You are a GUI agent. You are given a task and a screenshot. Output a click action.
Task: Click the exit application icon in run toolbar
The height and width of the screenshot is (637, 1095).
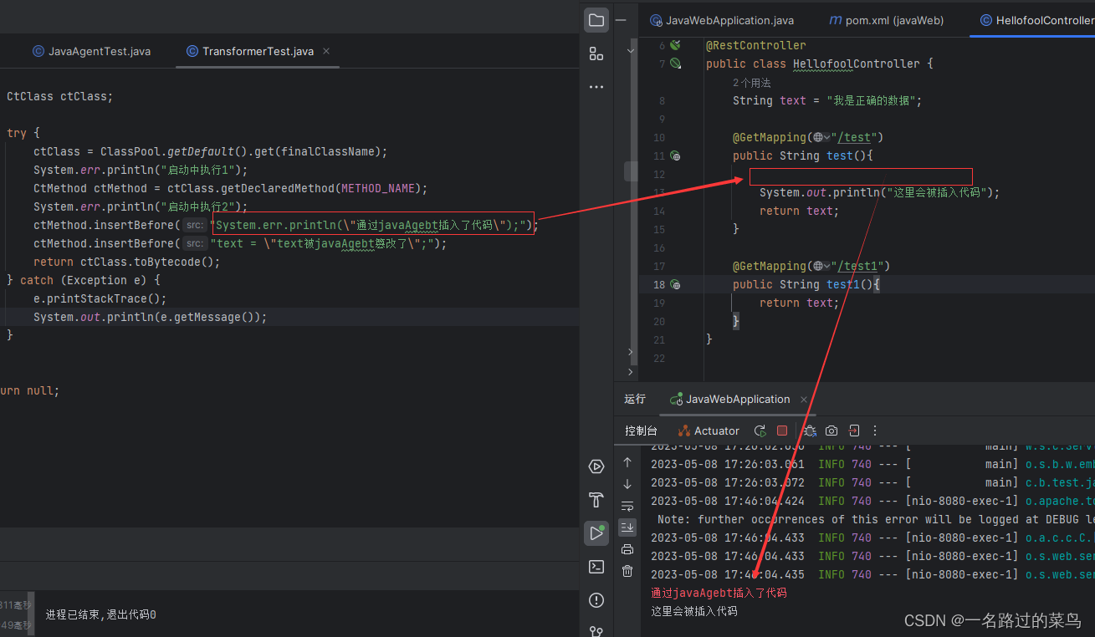tap(853, 431)
